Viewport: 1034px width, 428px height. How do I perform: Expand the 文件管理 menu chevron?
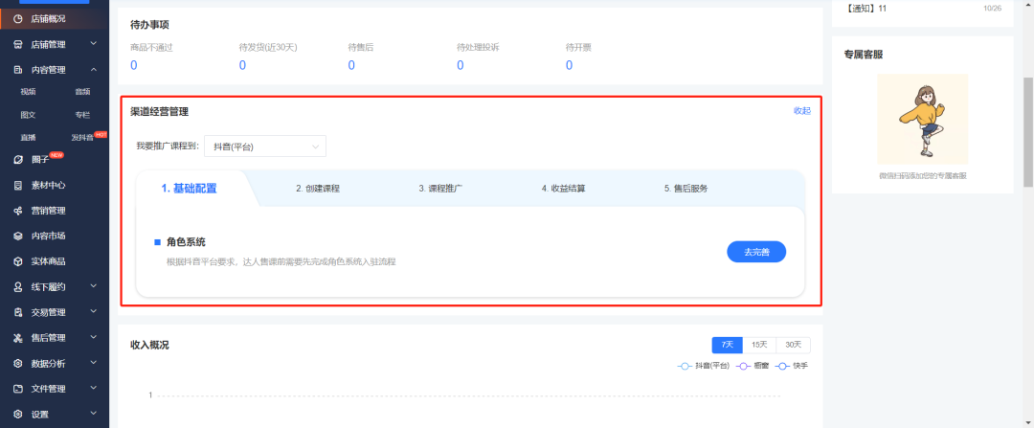click(x=94, y=389)
